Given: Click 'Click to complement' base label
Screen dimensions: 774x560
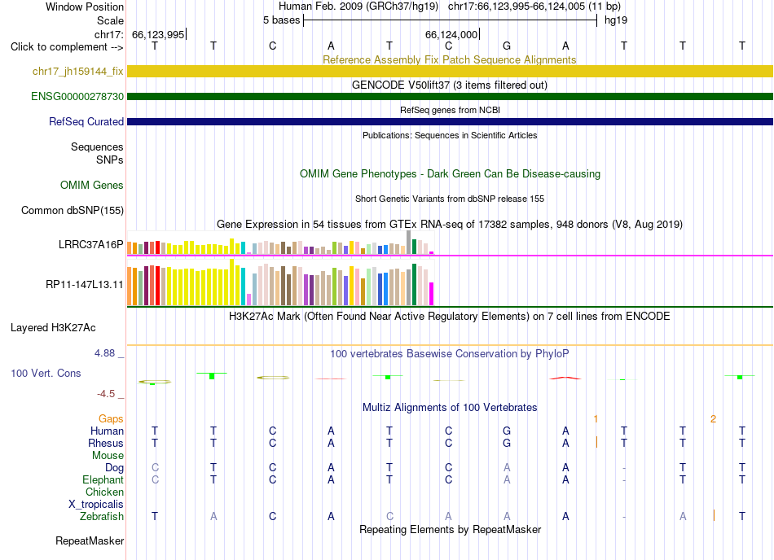Looking at the screenshot, I should point(67,47).
